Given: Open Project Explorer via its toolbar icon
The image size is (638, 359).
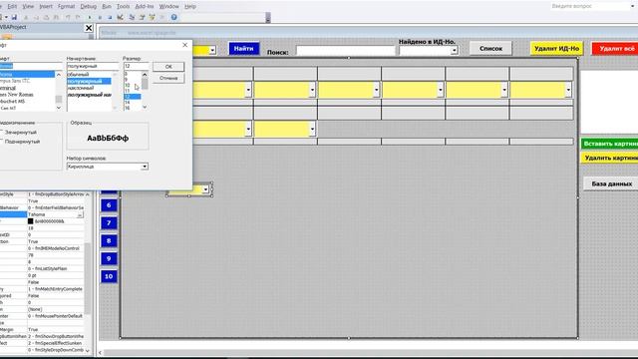Looking at the screenshot, I should click(x=132, y=18).
